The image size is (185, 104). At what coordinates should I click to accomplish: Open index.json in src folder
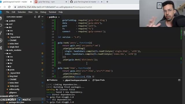tap(14, 86)
